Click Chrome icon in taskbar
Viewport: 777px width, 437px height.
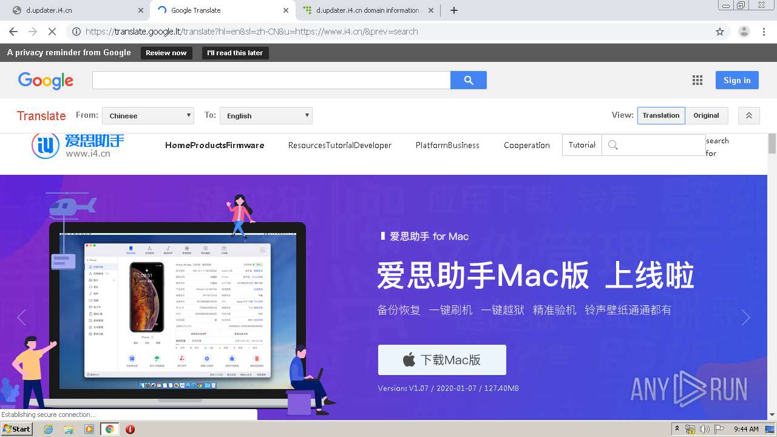click(x=110, y=429)
